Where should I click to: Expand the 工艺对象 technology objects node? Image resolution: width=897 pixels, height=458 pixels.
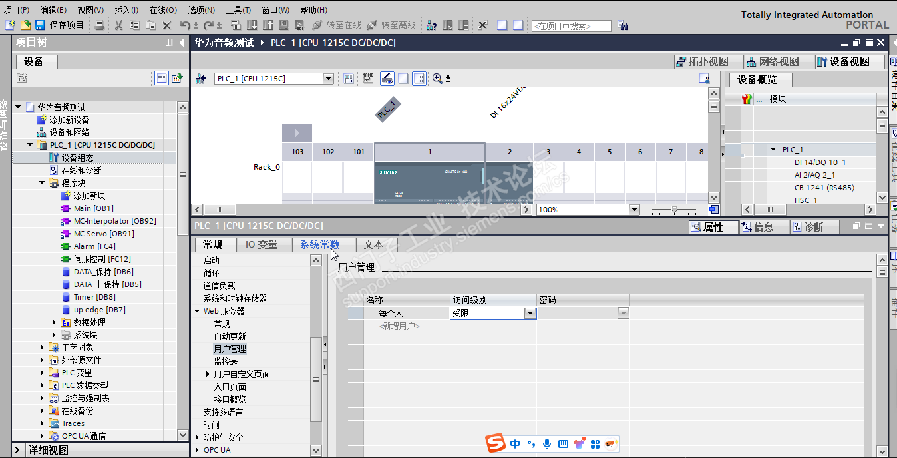tap(43, 347)
